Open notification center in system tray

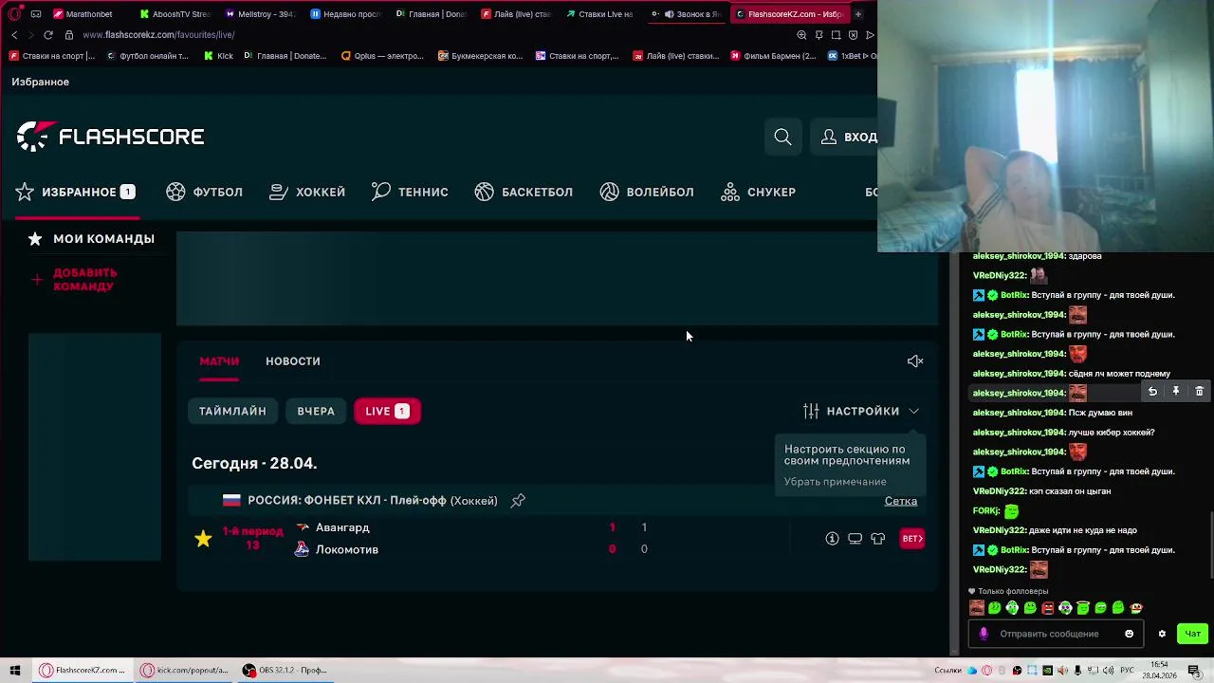coord(1198,671)
